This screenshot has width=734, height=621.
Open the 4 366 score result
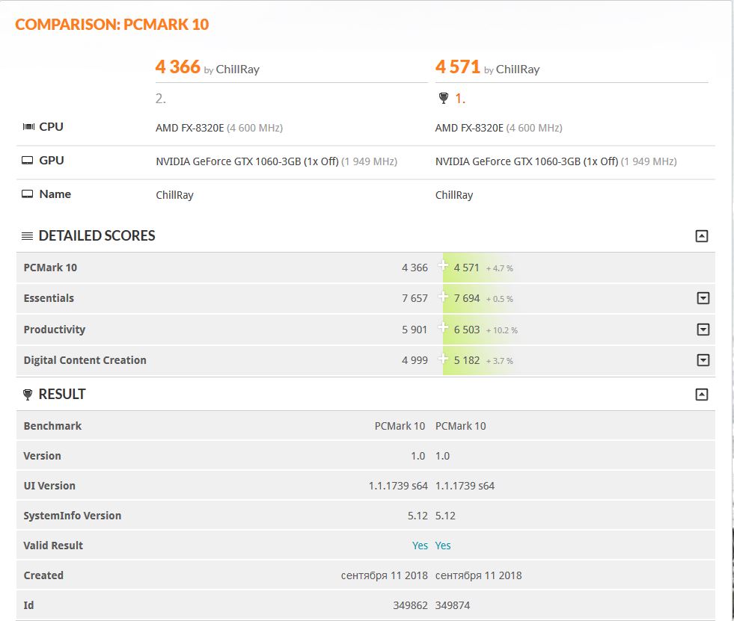(178, 67)
